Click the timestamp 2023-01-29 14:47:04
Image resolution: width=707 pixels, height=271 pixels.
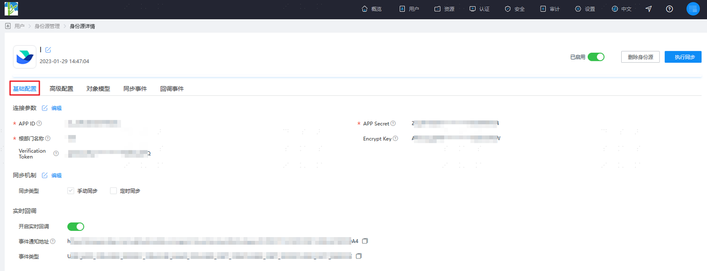point(64,61)
